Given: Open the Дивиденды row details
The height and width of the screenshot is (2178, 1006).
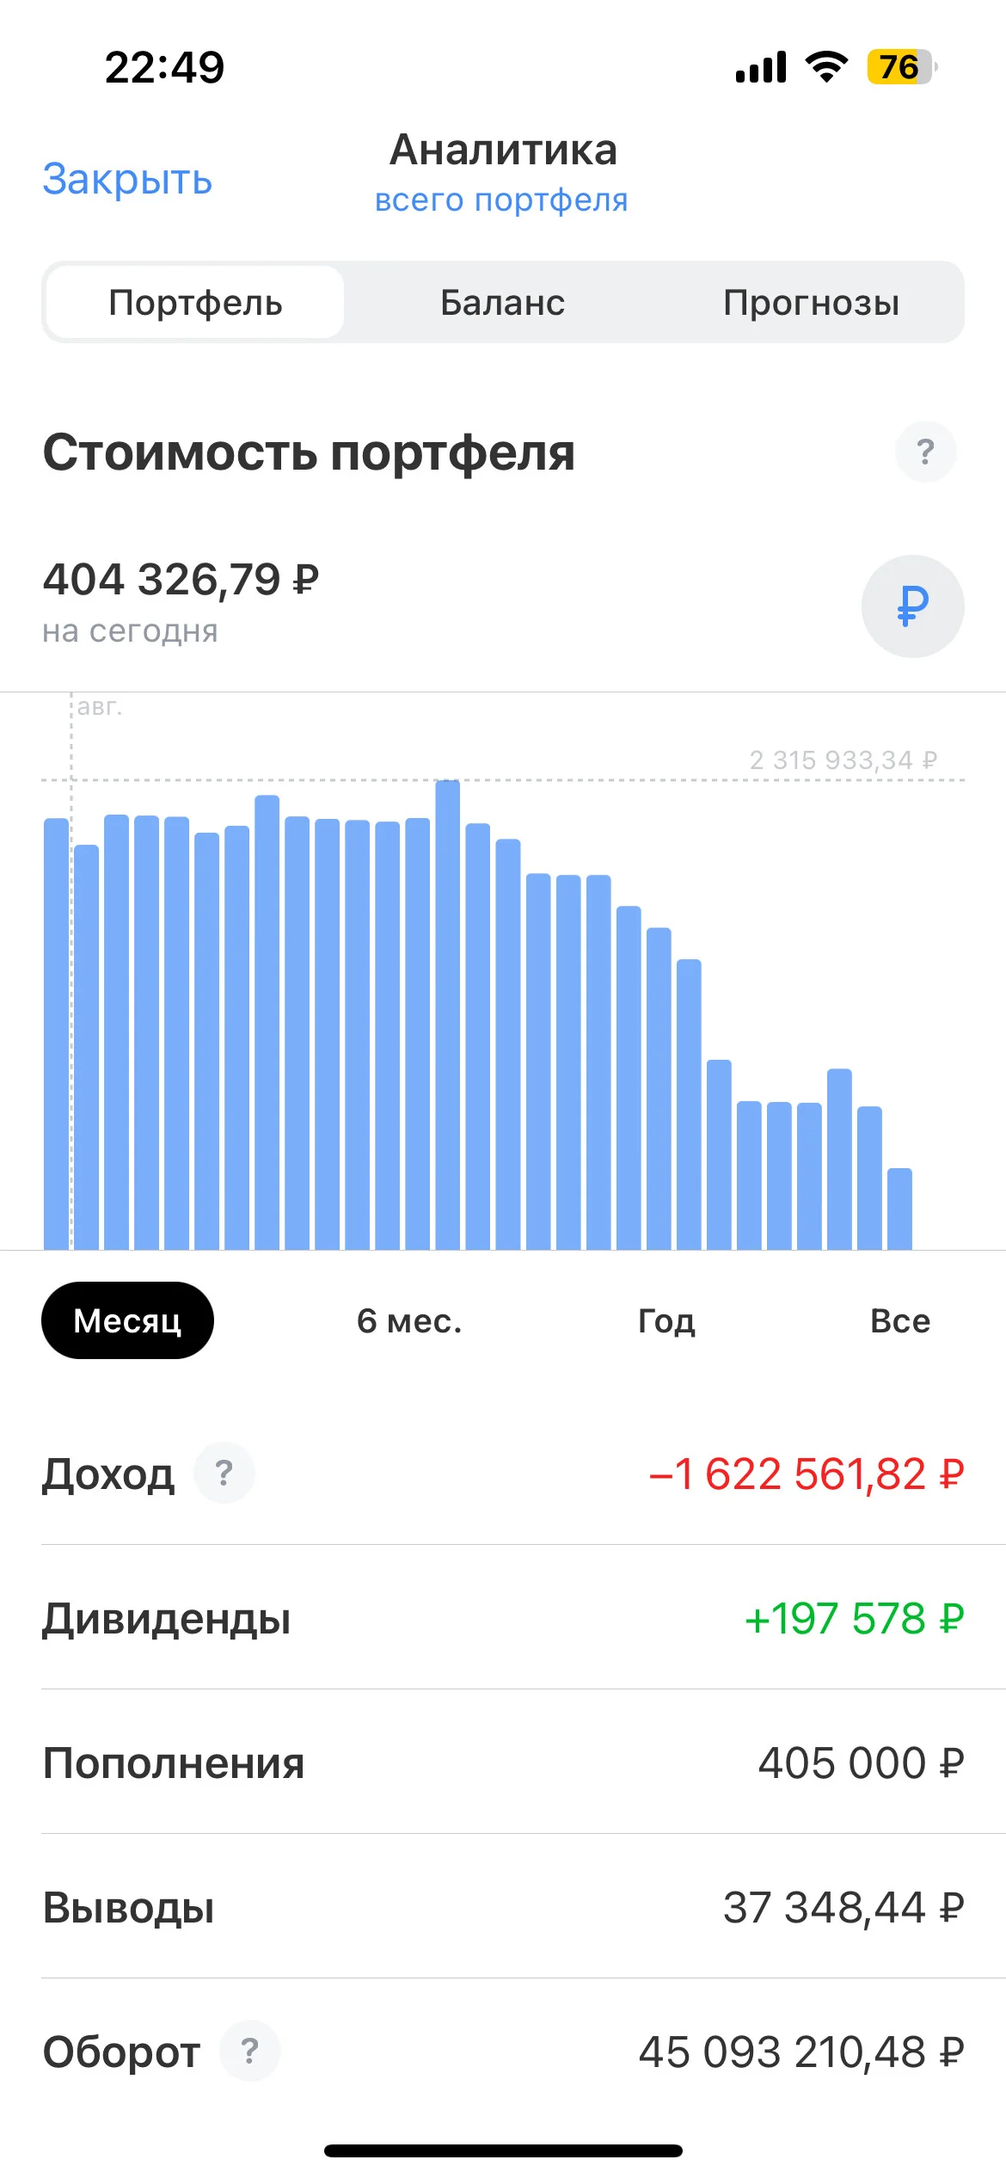Looking at the screenshot, I should point(503,1618).
